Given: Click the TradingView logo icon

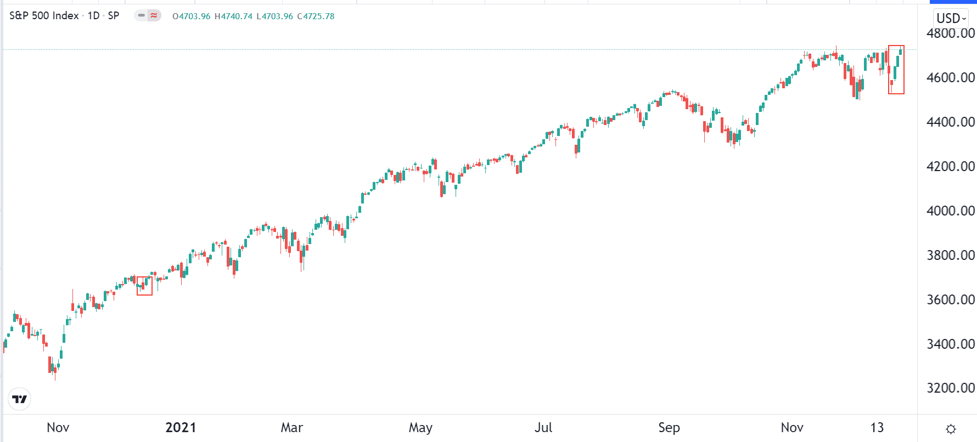Looking at the screenshot, I should pos(20,399).
